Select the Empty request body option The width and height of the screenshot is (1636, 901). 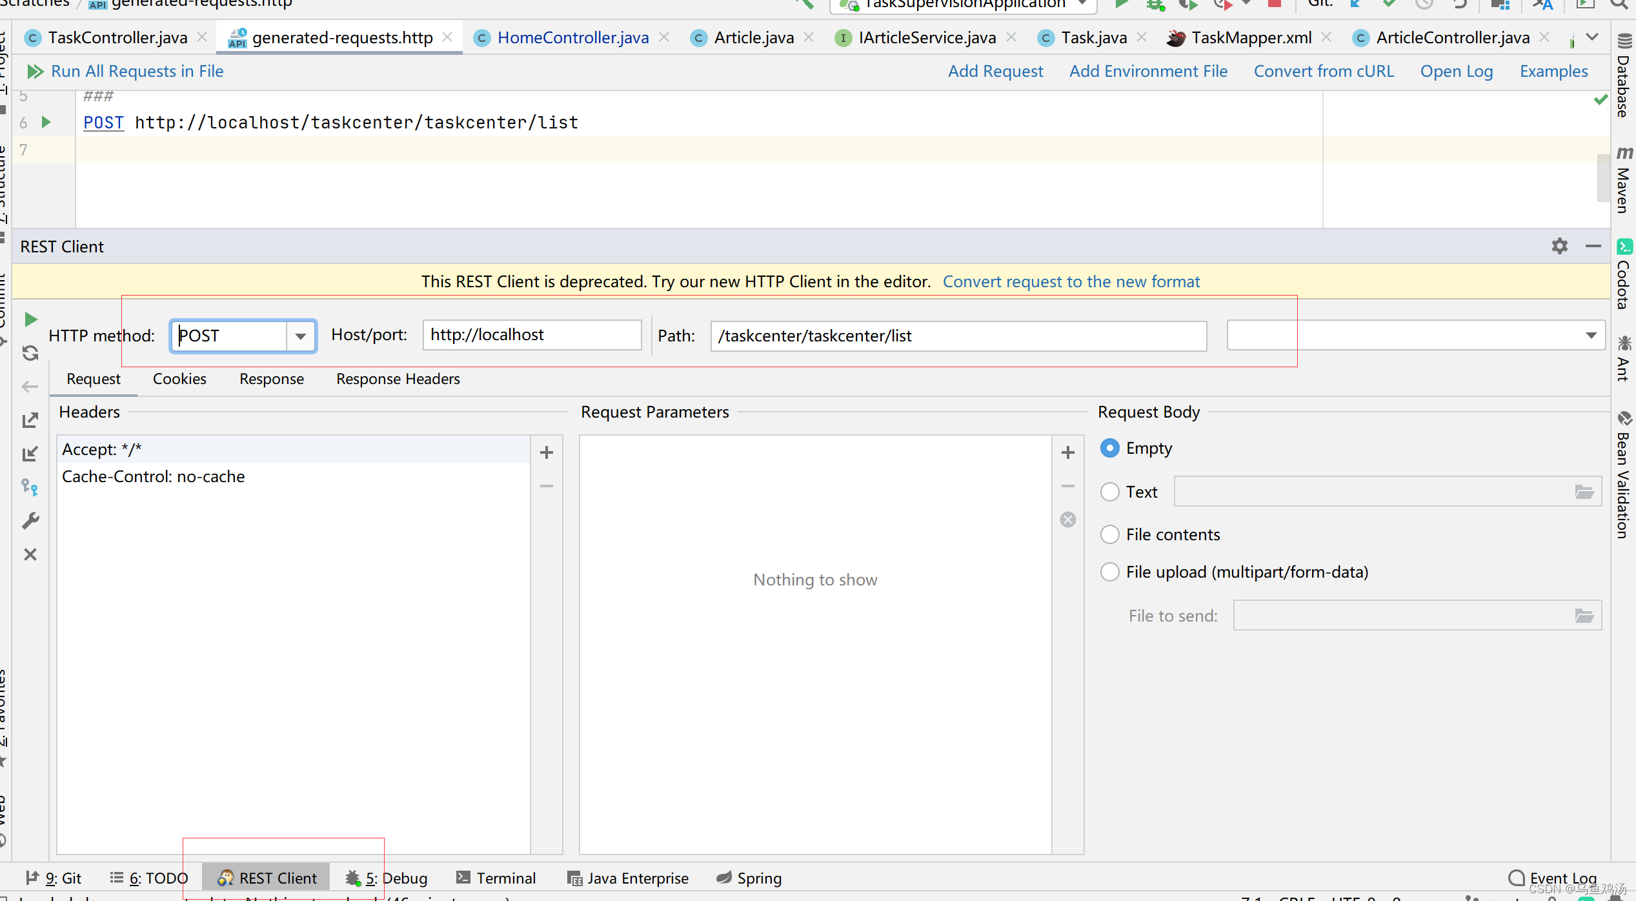(x=1109, y=448)
